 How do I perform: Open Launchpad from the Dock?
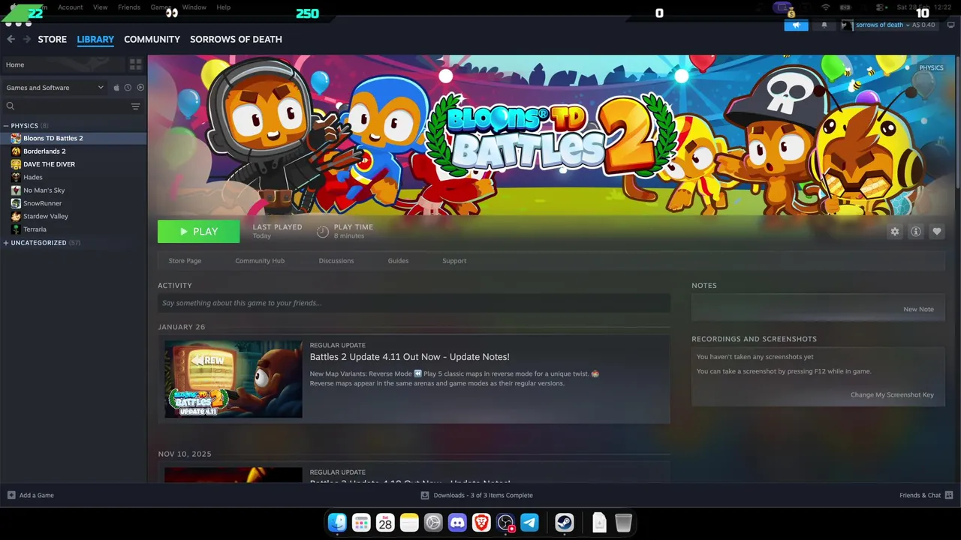pyautogui.click(x=362, y=523)
